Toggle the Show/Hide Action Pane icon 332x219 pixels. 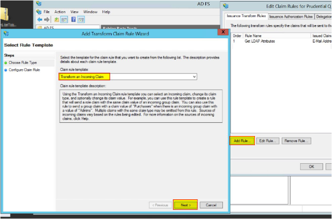coord(80,19)
